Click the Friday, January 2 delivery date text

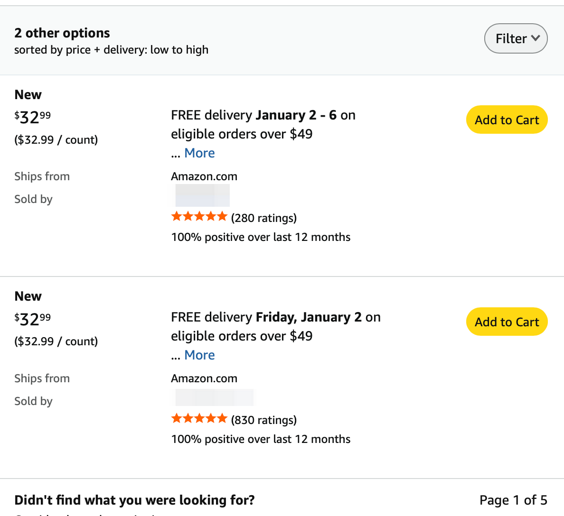tap(309, 317)
